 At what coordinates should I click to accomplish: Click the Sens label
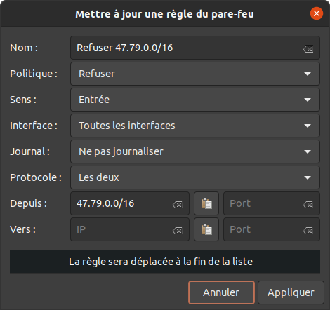[23, 100]
